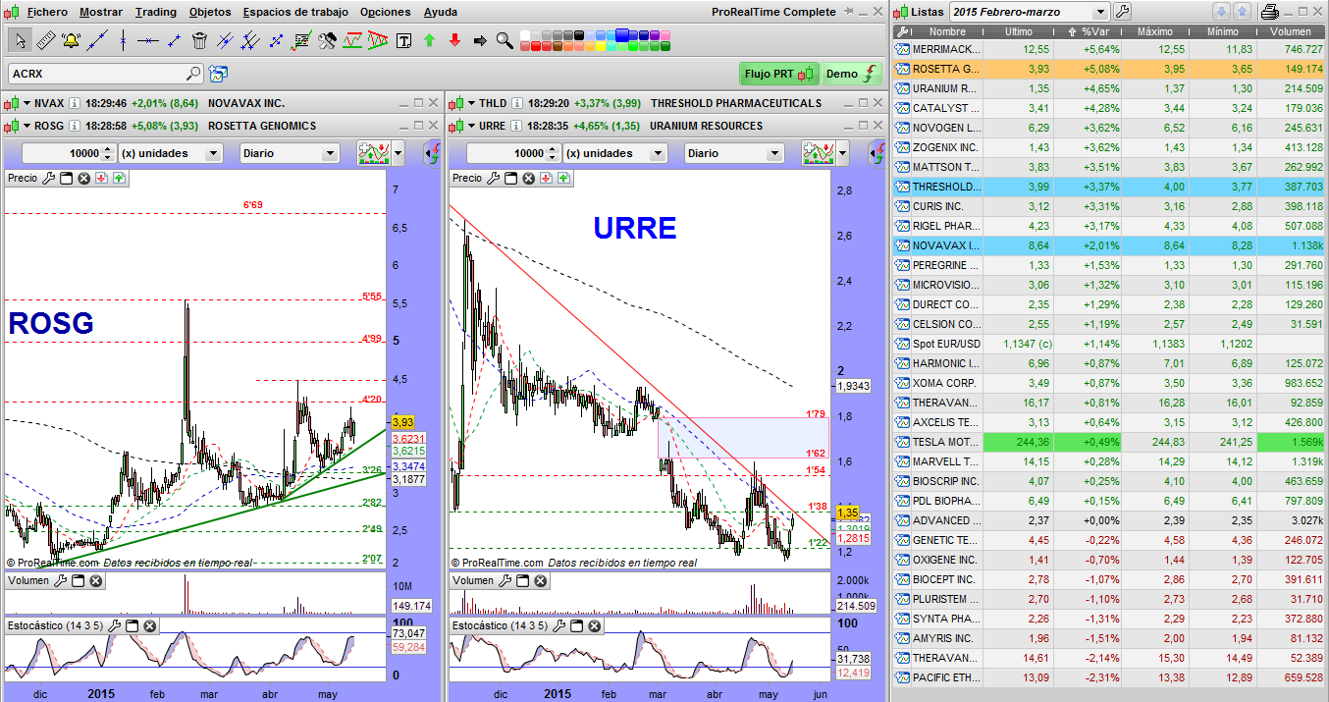
Task: Increase the URRE 10000 quantity with the stepper
Action: [x=553, y=149]
